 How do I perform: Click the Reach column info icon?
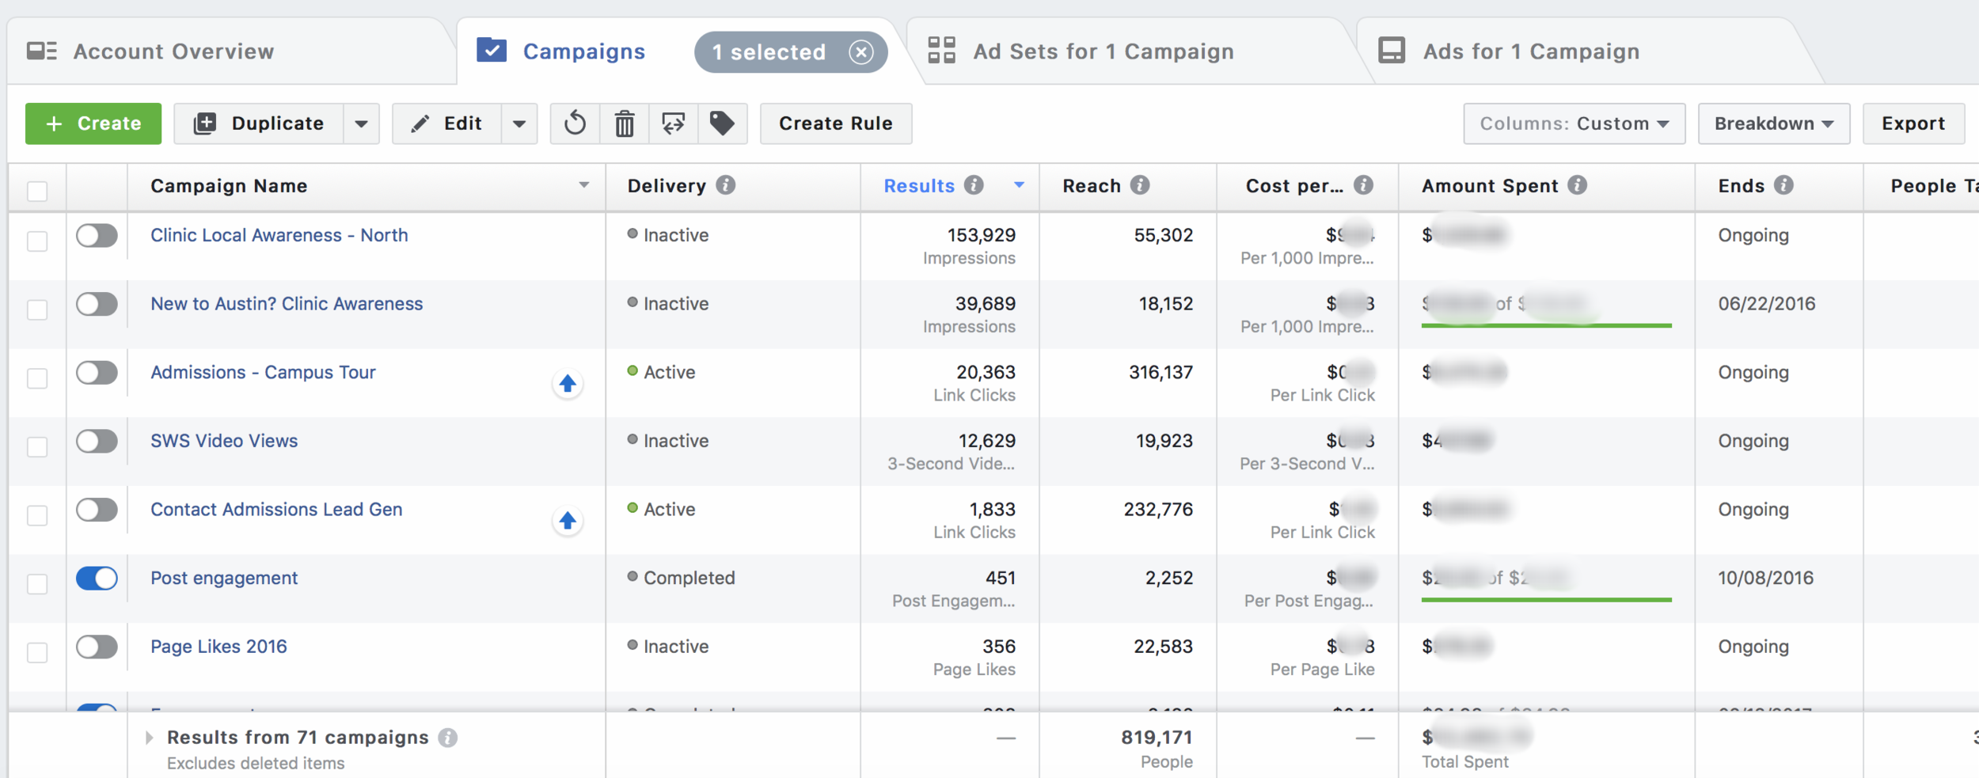(x=1140, y=185)
